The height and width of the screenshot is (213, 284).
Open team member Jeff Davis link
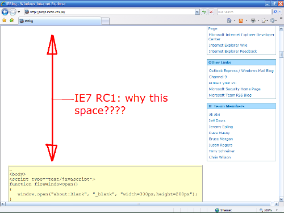tap(217, 120)
